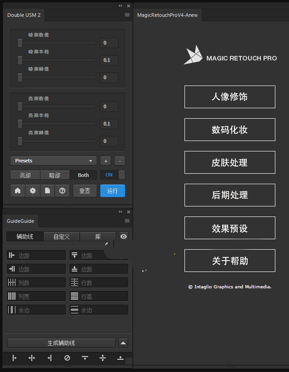Add vertical midpoint guide icon
The height and width of the screenshot is (372, 289).
(x=32, y=358)
